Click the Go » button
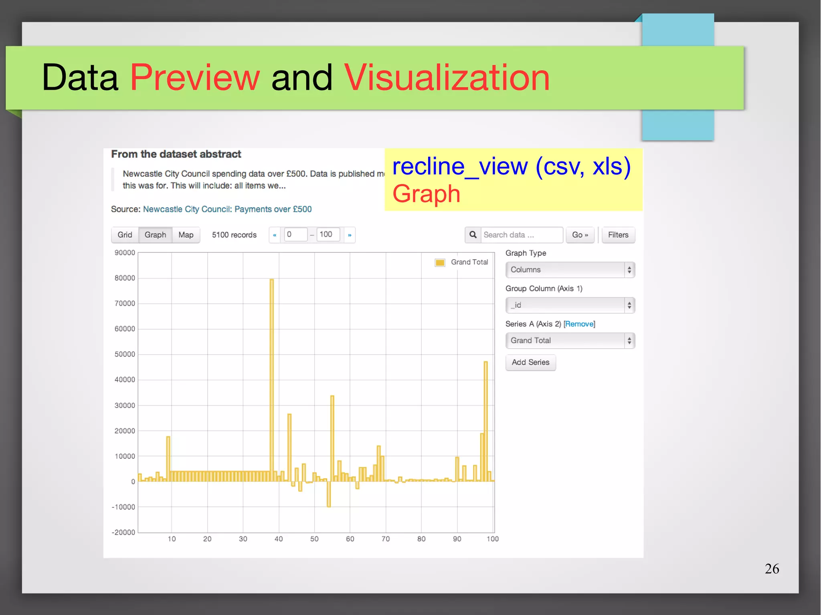Screen dimensions: 821x615 pyautogui.click(x=580, y=235)
